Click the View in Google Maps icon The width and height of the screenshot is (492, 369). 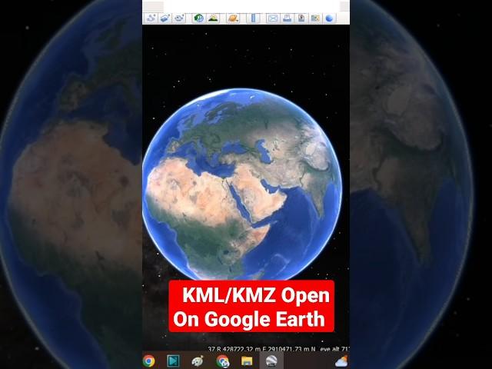pyautogui.click(x=315, y=18)
